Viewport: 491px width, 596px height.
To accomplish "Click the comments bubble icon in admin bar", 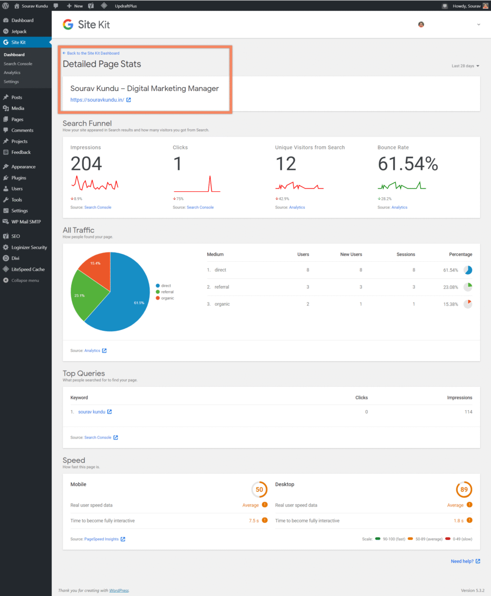I will click(x=57, y=6).
